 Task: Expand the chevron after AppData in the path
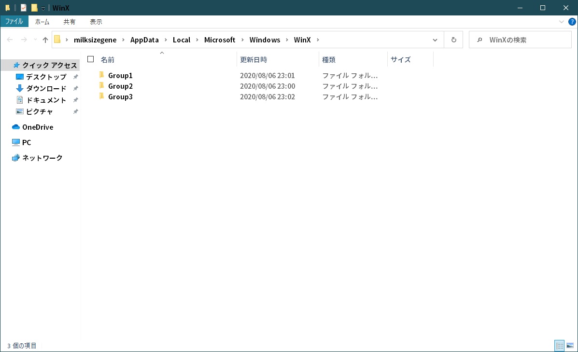point(166,40)
